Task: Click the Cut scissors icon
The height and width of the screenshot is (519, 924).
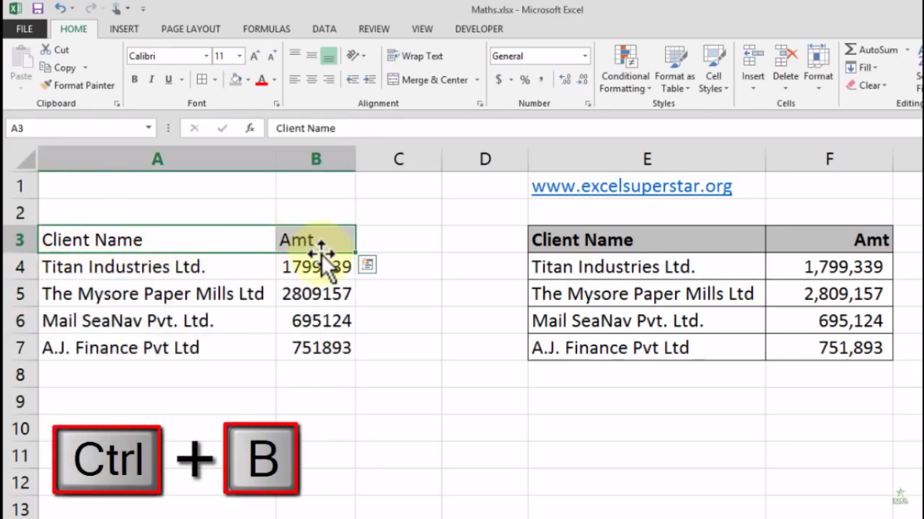Action: pyautogui.click(x=46, y=50)
